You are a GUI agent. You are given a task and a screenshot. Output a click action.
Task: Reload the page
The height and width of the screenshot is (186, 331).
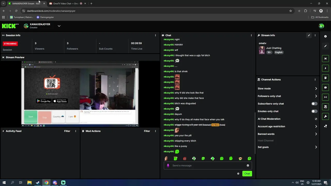(x=16, y=11)
